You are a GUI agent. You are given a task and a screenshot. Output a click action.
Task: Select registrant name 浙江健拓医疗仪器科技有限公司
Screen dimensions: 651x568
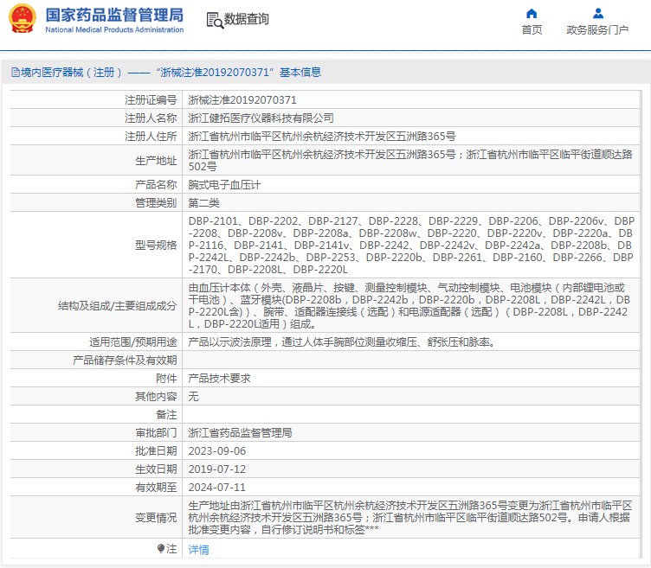click(x=261, y=118)
